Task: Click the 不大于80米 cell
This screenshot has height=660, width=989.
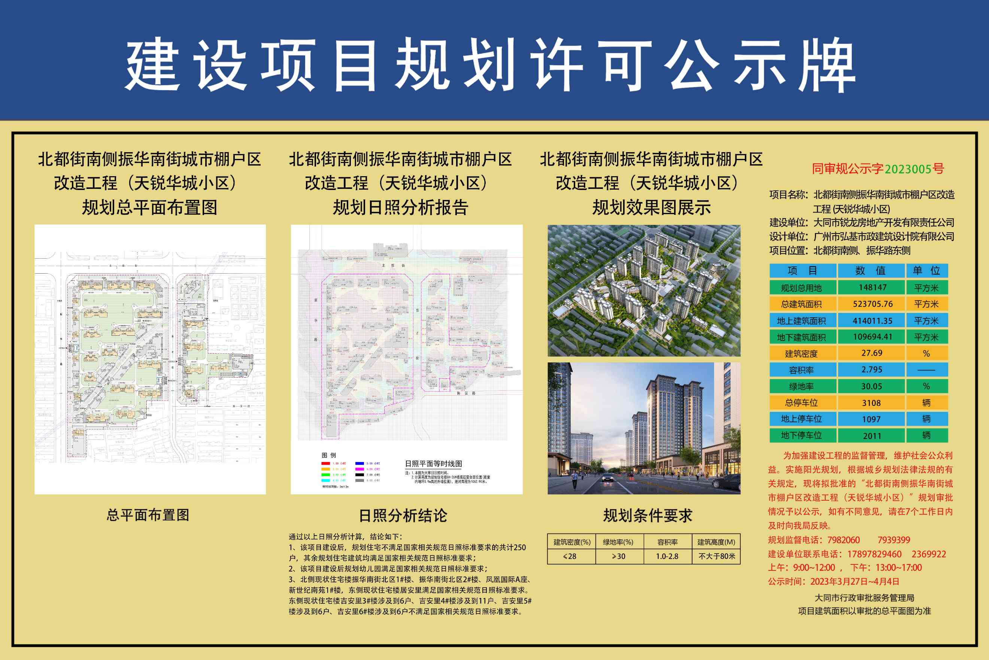Action: point(716,557)
